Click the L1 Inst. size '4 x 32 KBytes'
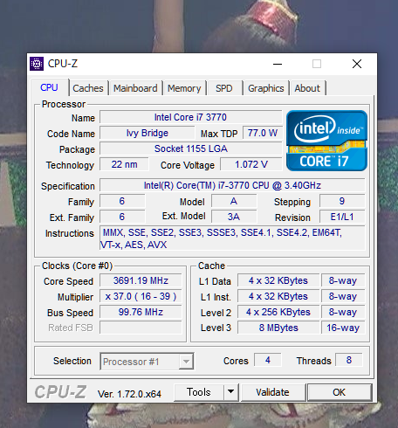 point(278,296)
